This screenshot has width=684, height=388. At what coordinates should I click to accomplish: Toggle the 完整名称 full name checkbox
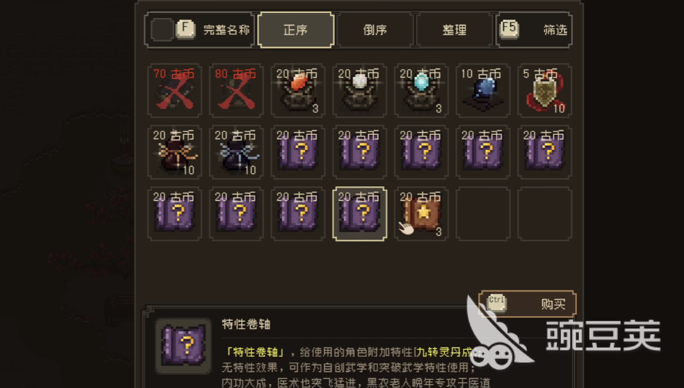point(162,30)
